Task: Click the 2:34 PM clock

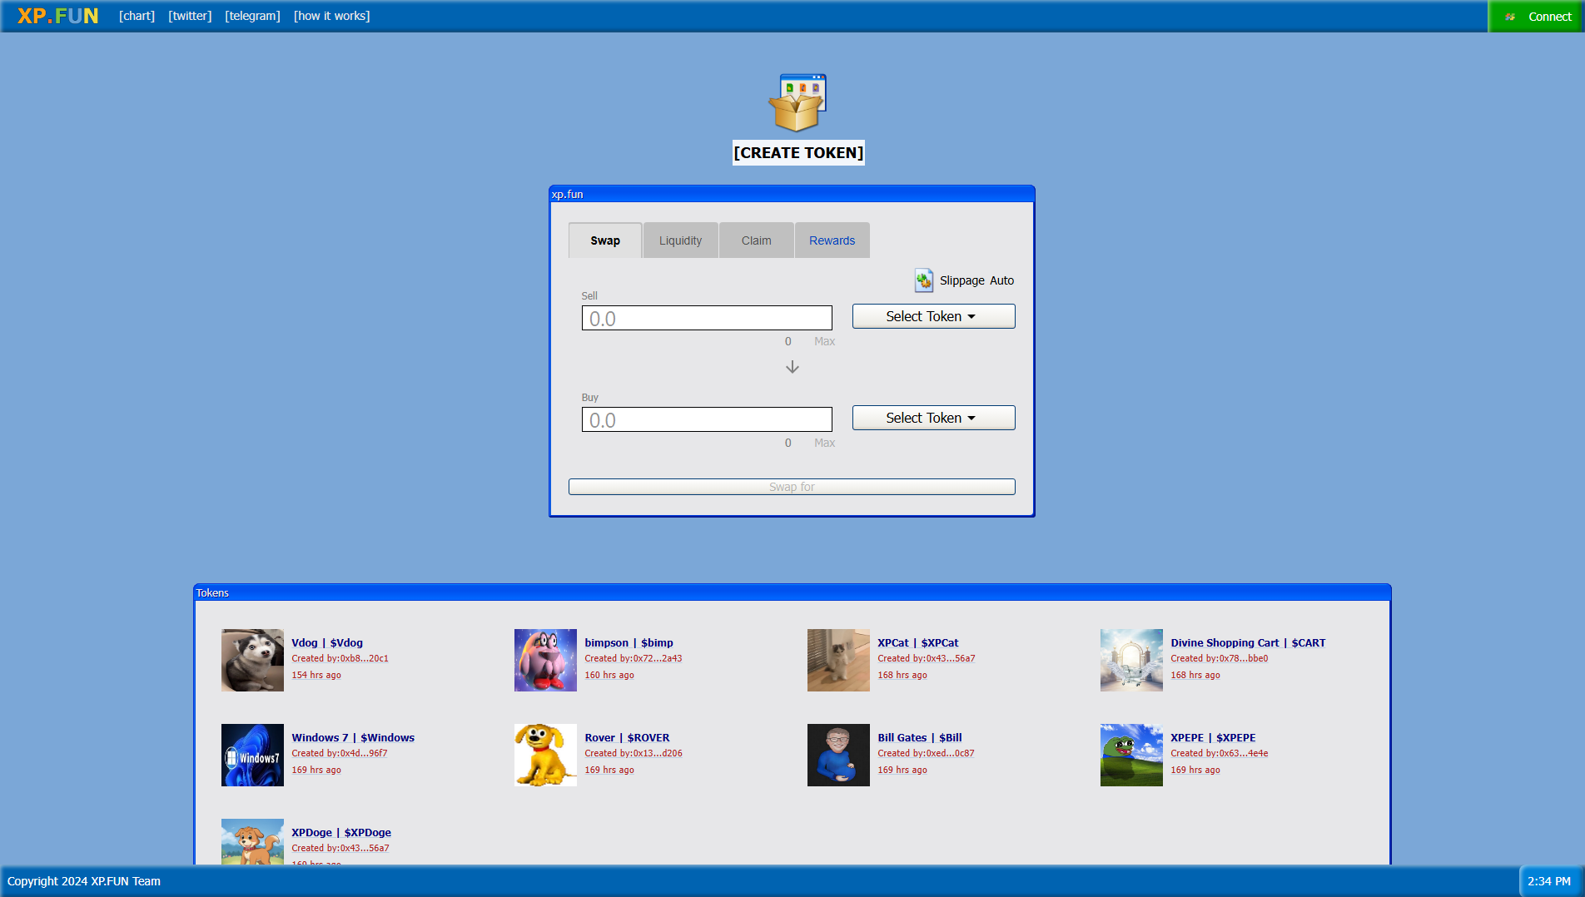Action: 1549,881
